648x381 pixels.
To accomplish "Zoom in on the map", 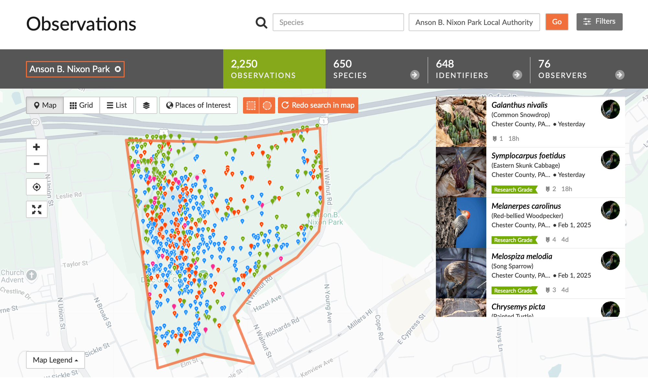I will point(37,147).
